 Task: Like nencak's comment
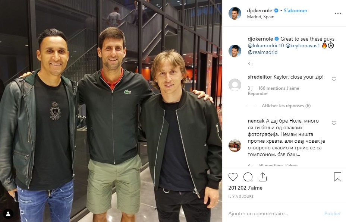click(x=334, y=123)
